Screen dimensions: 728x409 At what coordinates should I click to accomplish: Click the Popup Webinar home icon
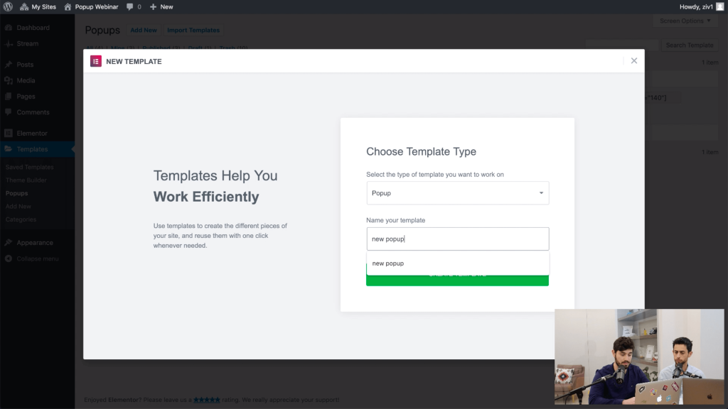click(x=68, y=6)
